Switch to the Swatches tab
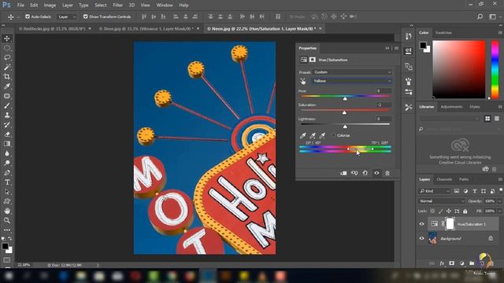The width and height of the screenshot is (504, 283). pyautogui.click(x=443, y=33)
